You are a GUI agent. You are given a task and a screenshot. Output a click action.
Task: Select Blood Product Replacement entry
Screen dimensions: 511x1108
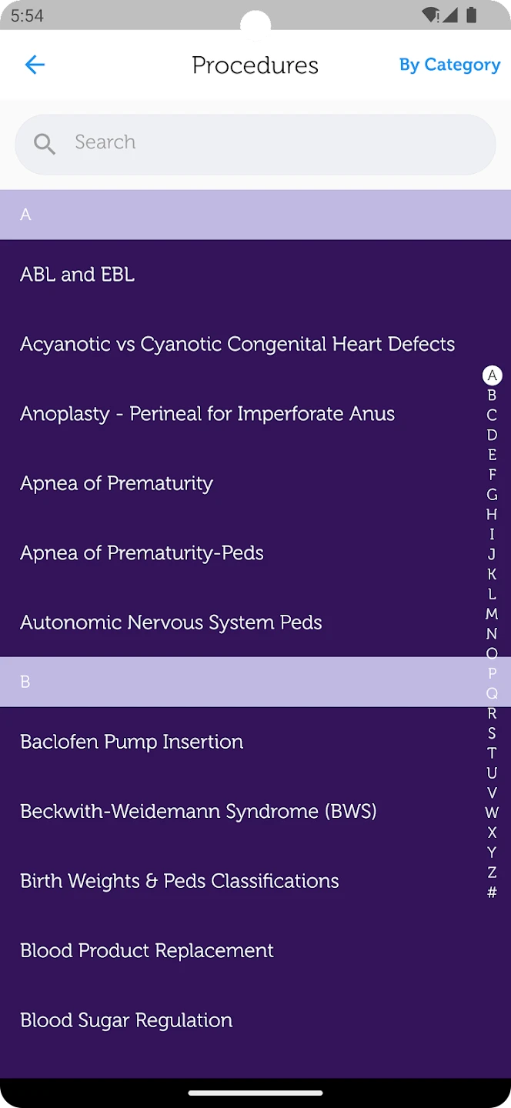click(x=147, y=951)
